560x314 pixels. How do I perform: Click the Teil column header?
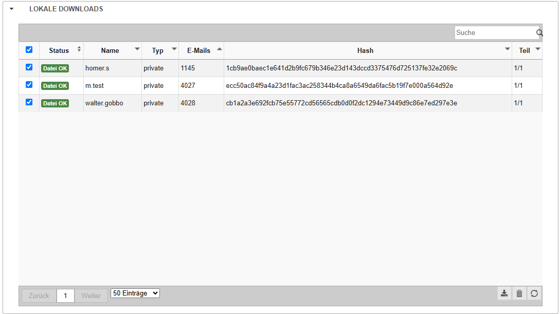524,50
